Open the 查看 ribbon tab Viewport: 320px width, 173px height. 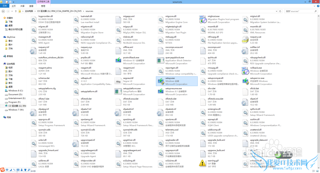click(31, 6)
